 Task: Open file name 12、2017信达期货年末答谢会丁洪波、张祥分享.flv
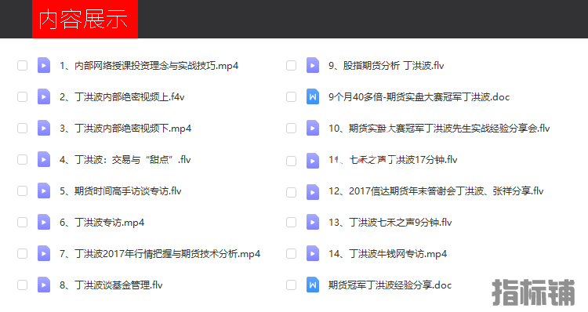point(436,190)
